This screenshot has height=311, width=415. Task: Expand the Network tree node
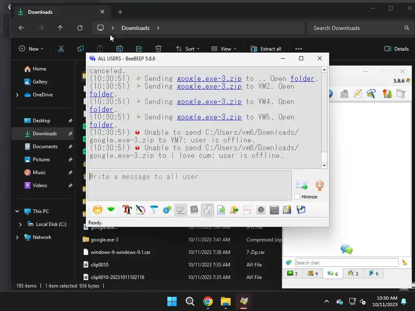click(17, 237)
